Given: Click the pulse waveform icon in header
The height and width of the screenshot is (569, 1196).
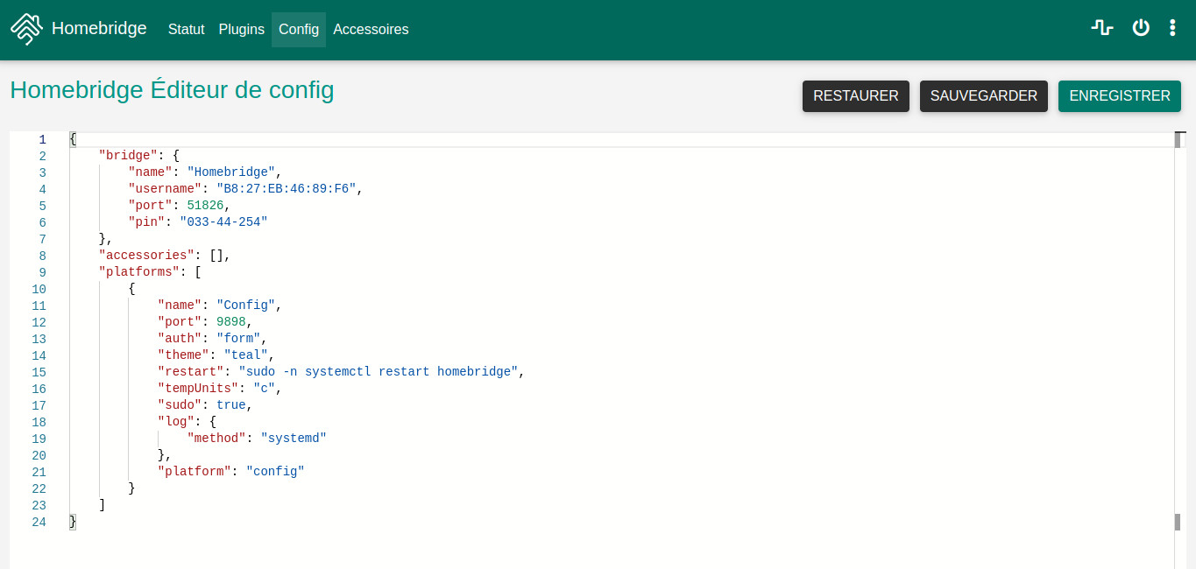Looking at the screenshot, I should pyautogui.click(x=1101, y=28).
